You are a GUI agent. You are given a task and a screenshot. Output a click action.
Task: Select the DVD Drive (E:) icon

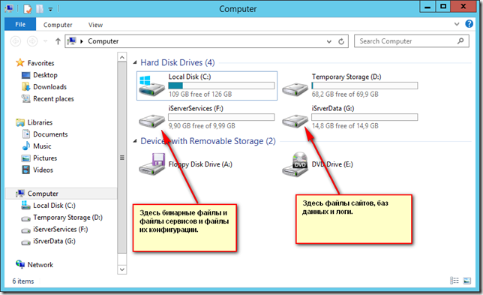point(295,164)
